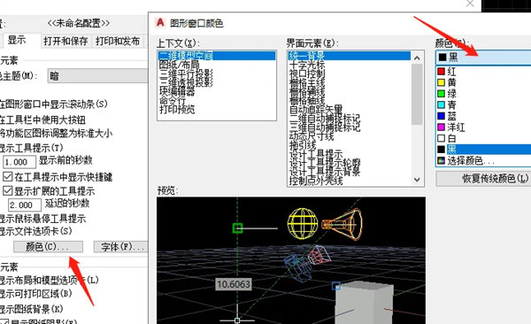This screenshot has height=324, width=531.
Task: Open the color combo box showing 黑
Action: [x=483, y=58]
